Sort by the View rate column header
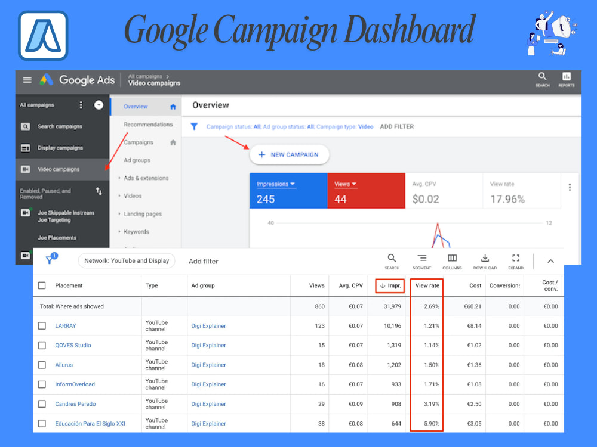This screenshot has width=597, height=447. (427, 285)
